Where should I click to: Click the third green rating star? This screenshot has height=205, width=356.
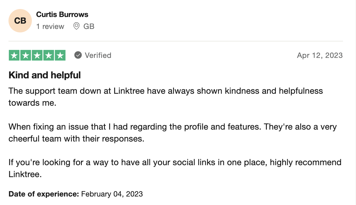[37, 55]
